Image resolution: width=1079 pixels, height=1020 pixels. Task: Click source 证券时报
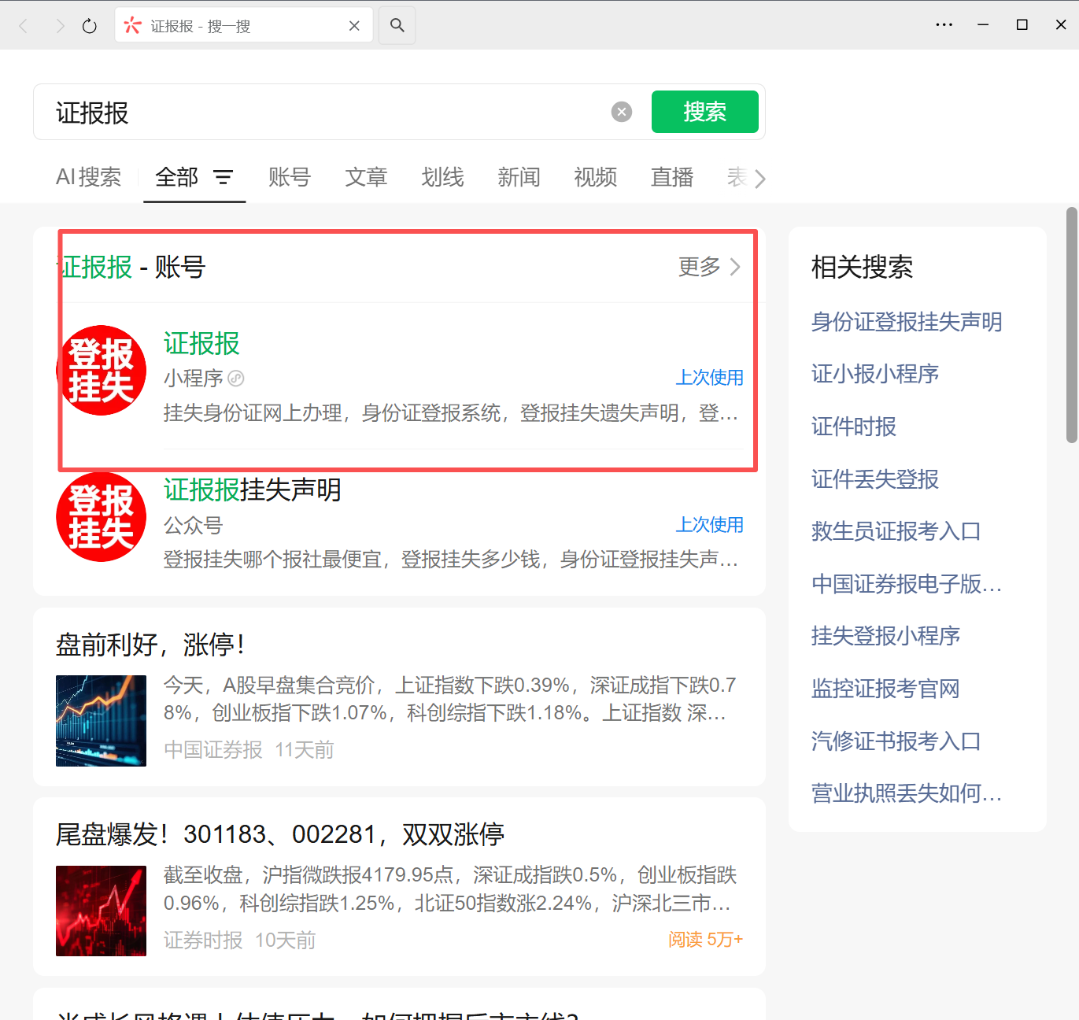203,941
